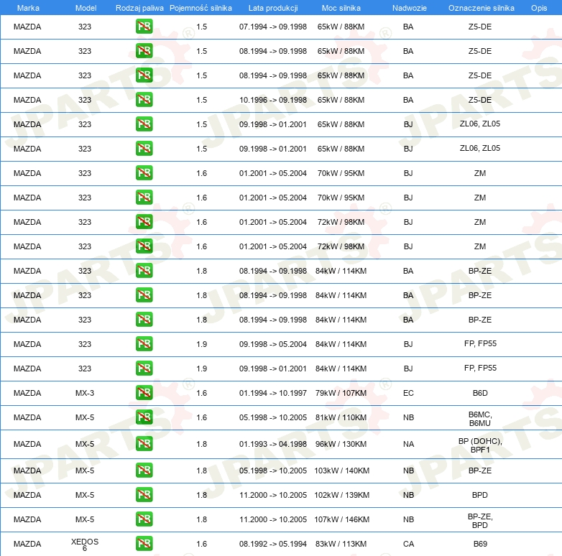
Task: Select the MAZDA cell in the MX-3 row
Action: [x=27, y=393]
